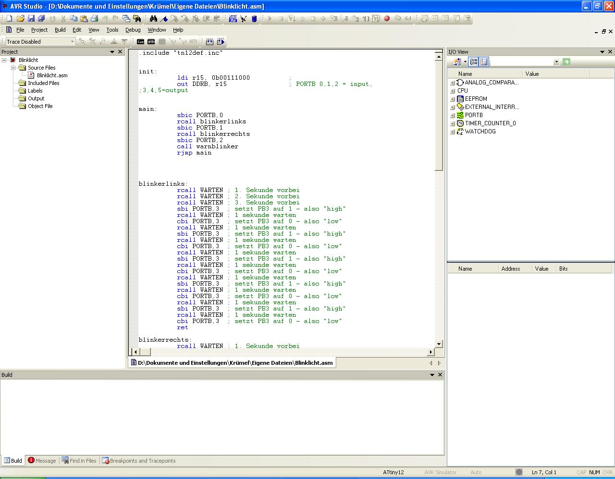The height and width of the screenshot is (479, 615).
Task: Expand the EEPROM node in I/O View
Action: point(452,99)
